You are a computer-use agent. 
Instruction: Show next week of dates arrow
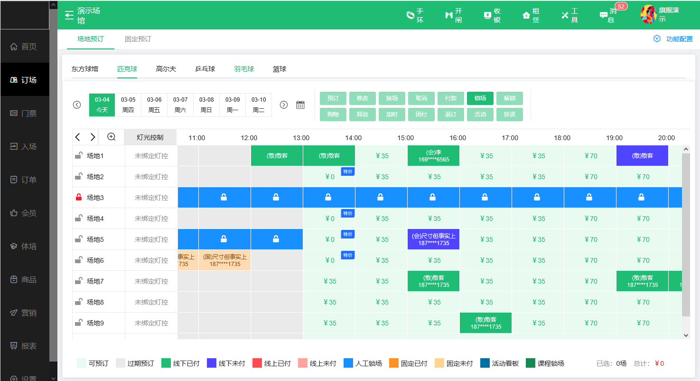point(284,105)
